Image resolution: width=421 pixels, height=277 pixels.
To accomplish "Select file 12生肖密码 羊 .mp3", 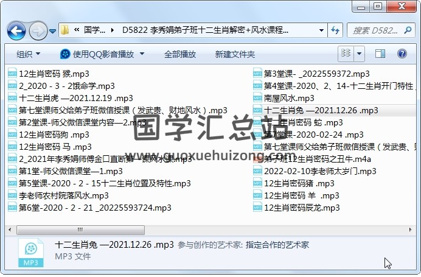I will coord(302,195).
